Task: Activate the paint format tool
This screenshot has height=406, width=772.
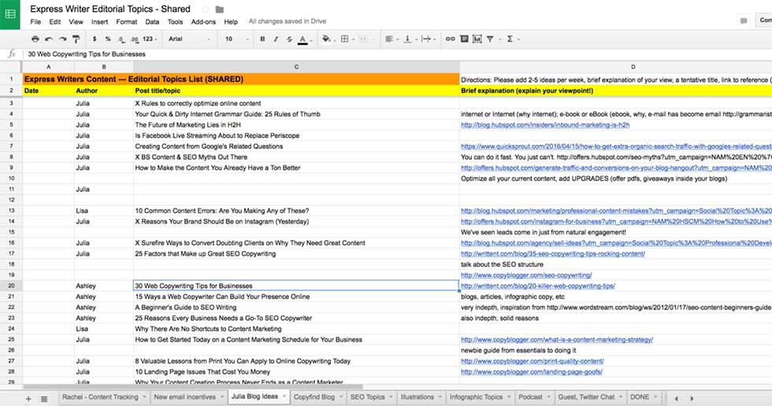Action: [x=76, y=39]
